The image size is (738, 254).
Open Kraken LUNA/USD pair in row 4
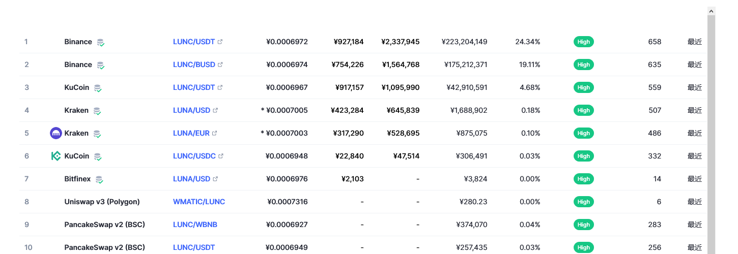point(192,110)
